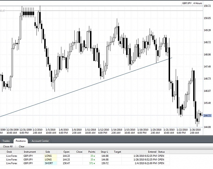
Task: Click the 148.06 price axis label
Action: click(x=207, y=54)
